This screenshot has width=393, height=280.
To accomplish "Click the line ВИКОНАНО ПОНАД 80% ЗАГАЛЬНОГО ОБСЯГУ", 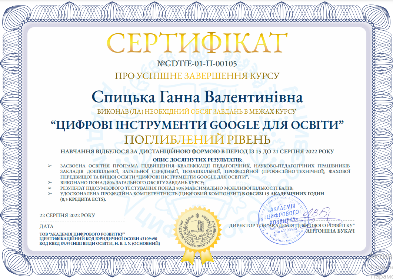I will point(132,183).
